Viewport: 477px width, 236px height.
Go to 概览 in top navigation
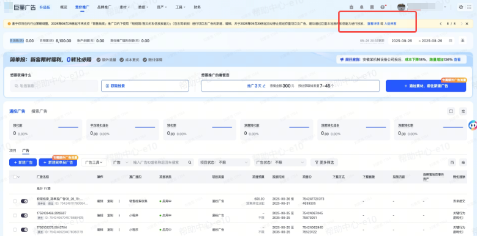coord(64,7)
